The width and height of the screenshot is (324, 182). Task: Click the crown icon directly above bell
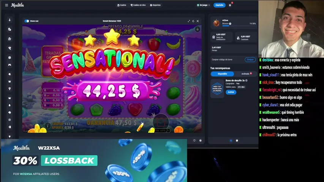pyautogui.click(x=9, y=98)
